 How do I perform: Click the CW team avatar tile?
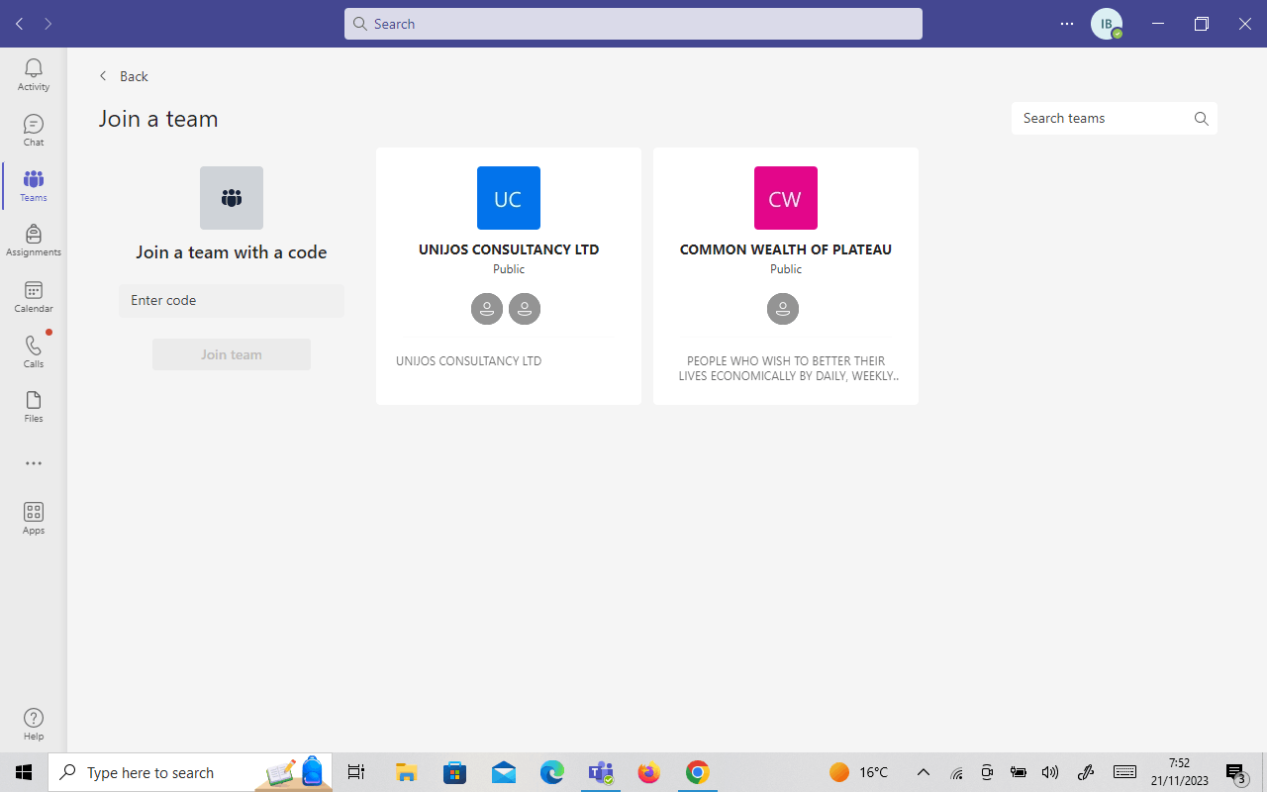click(x=786, y=198)
